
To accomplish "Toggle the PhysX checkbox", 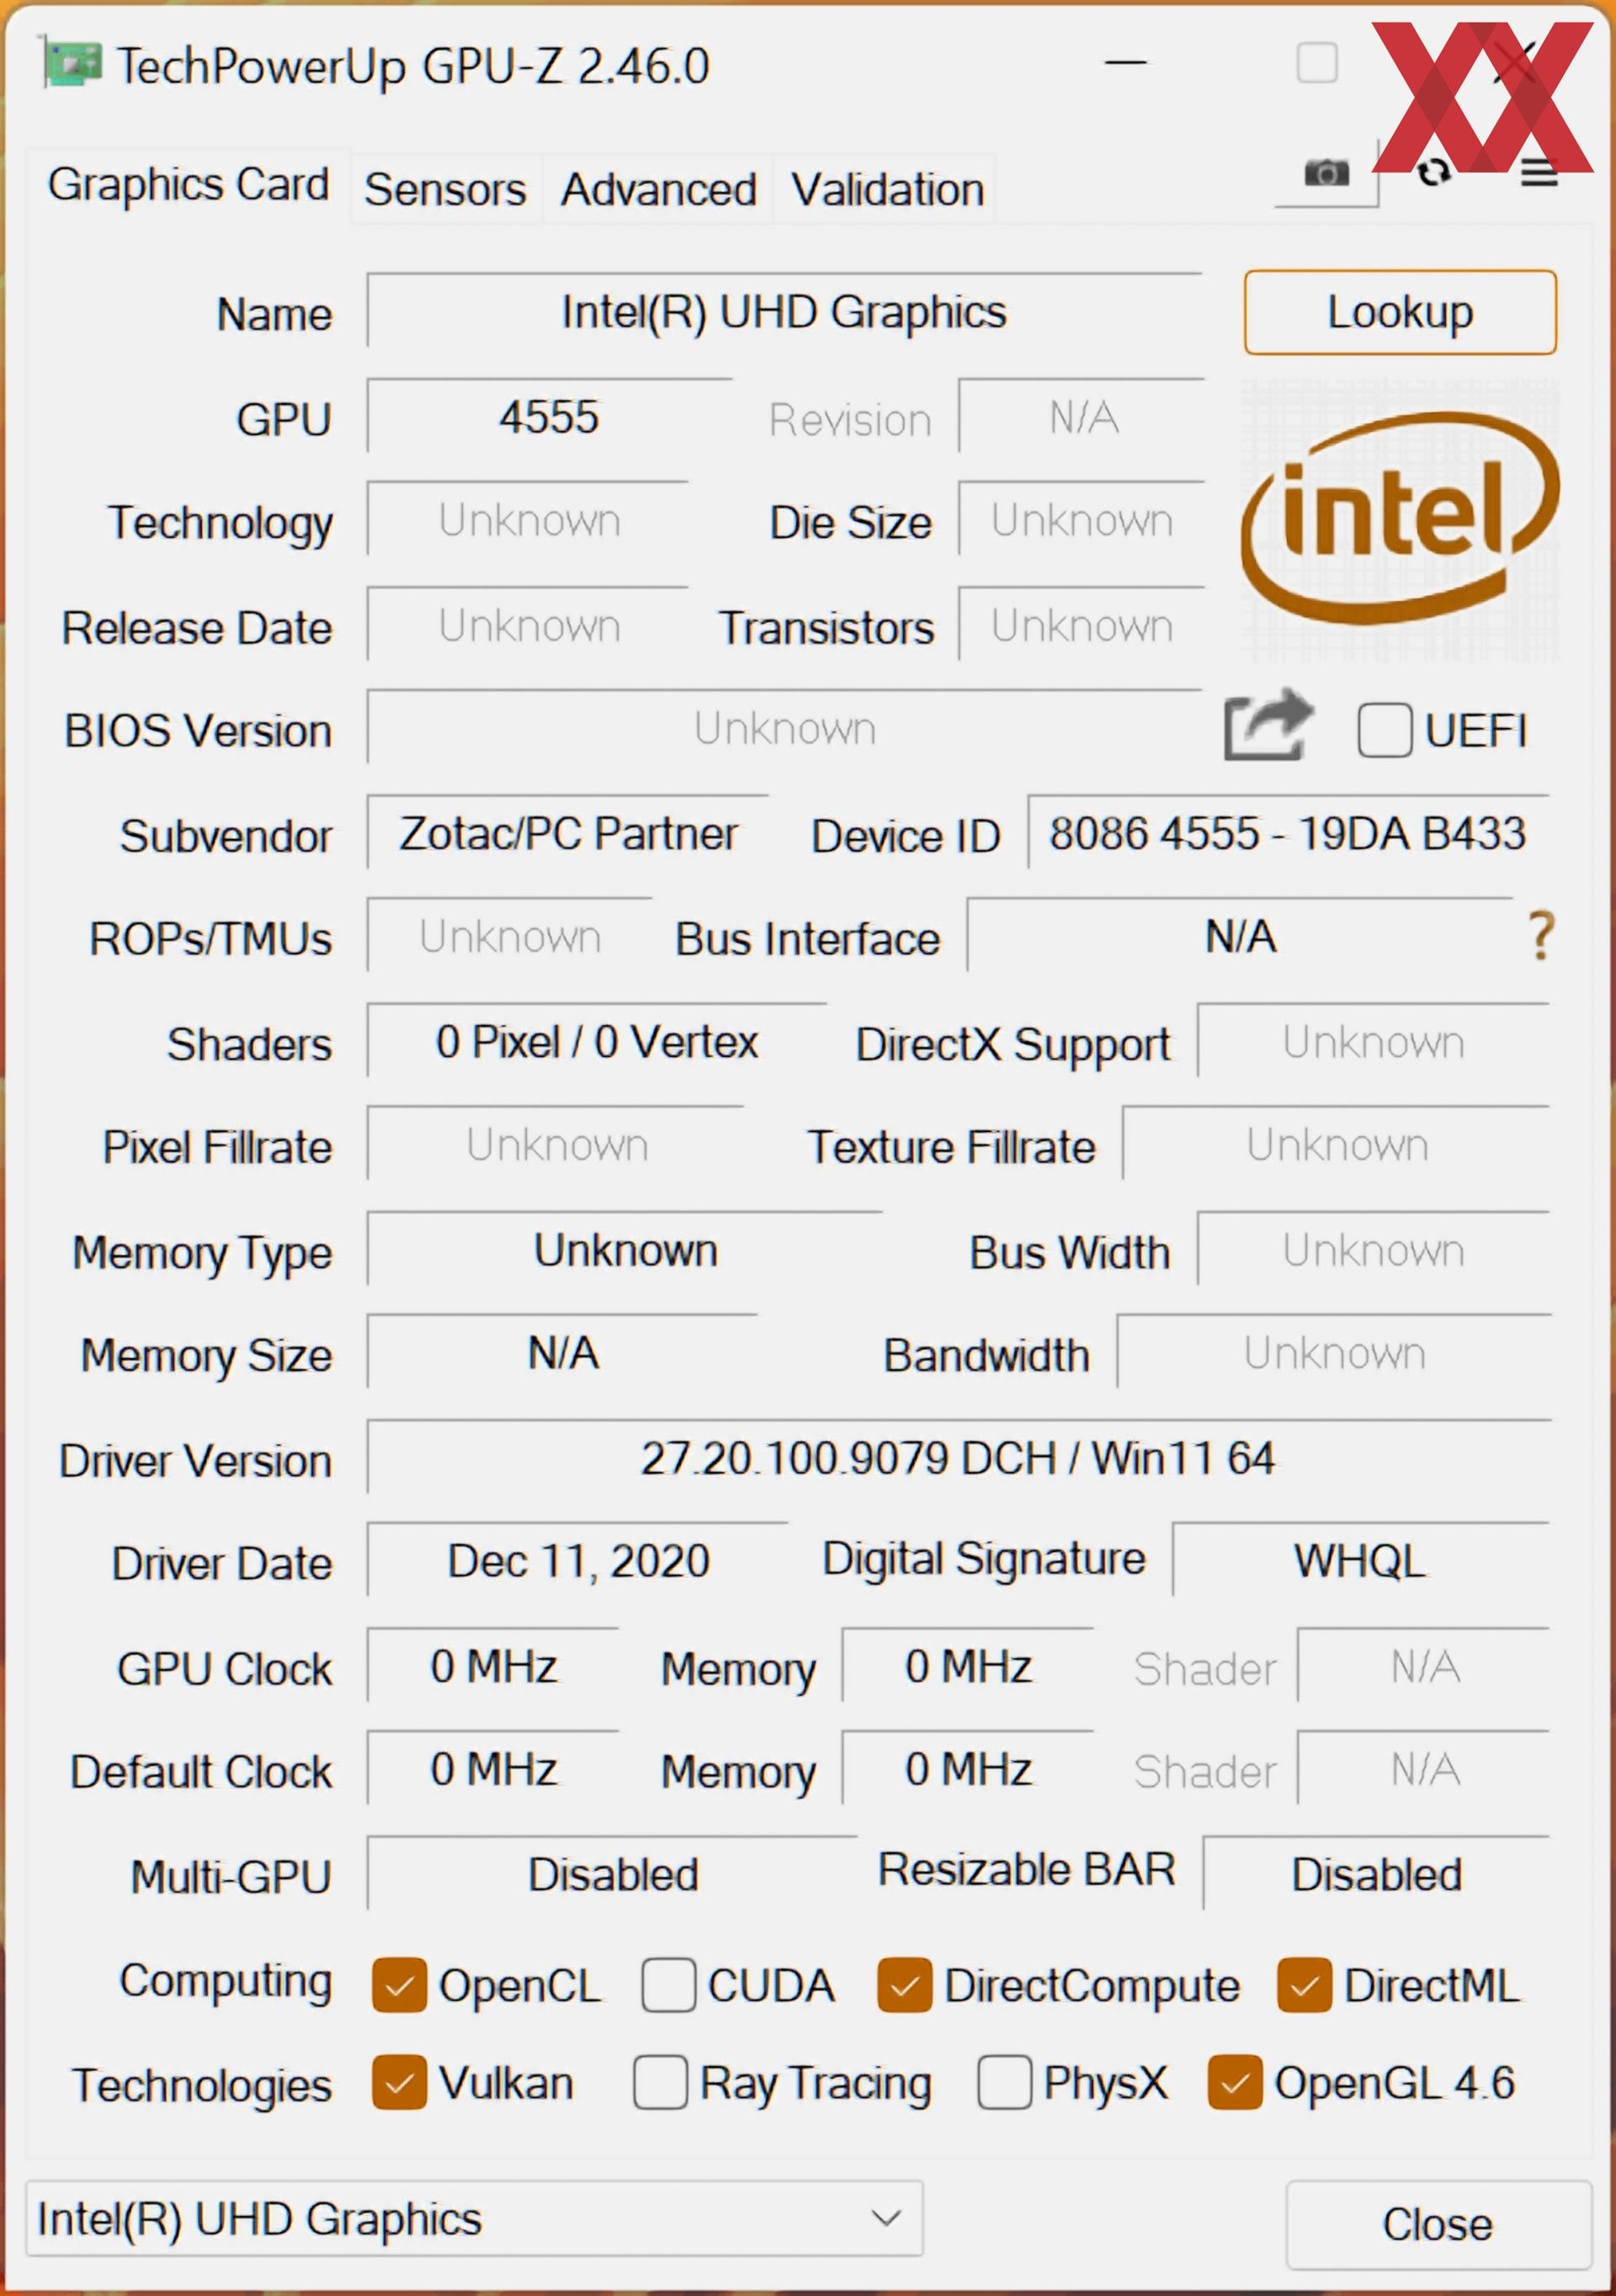I will [1004, 2083].
